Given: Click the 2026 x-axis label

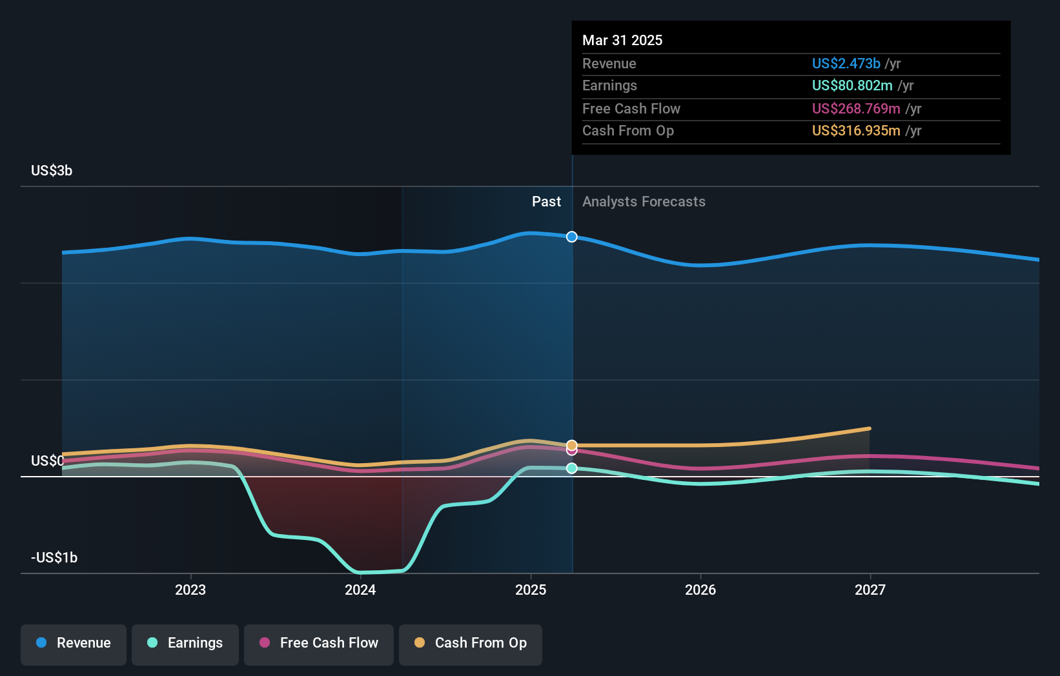Looking at the screenshot, I should click(x=700, y=590).
